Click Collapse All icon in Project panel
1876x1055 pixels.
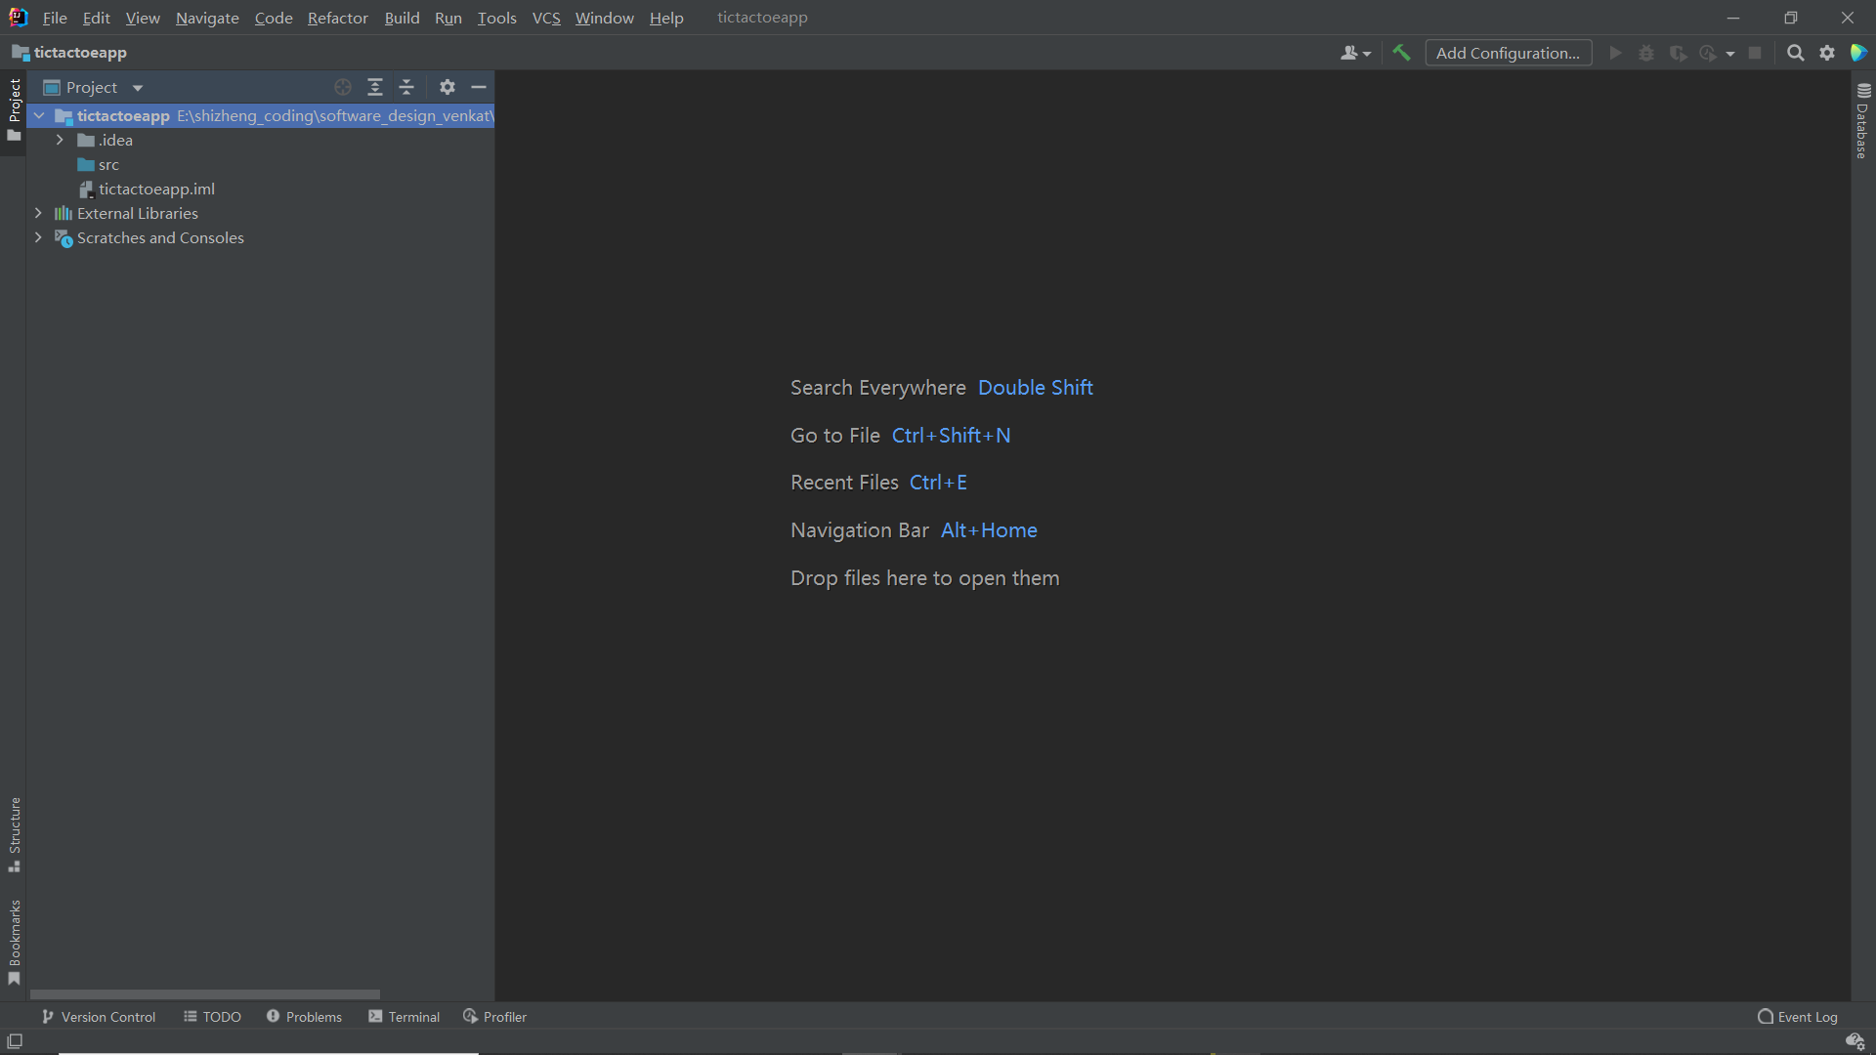(406, 87)
